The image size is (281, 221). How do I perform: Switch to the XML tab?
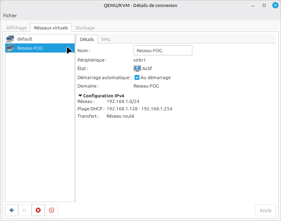point(106,39)
